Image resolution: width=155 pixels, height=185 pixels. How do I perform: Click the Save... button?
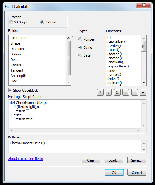(x=137, y=160)
